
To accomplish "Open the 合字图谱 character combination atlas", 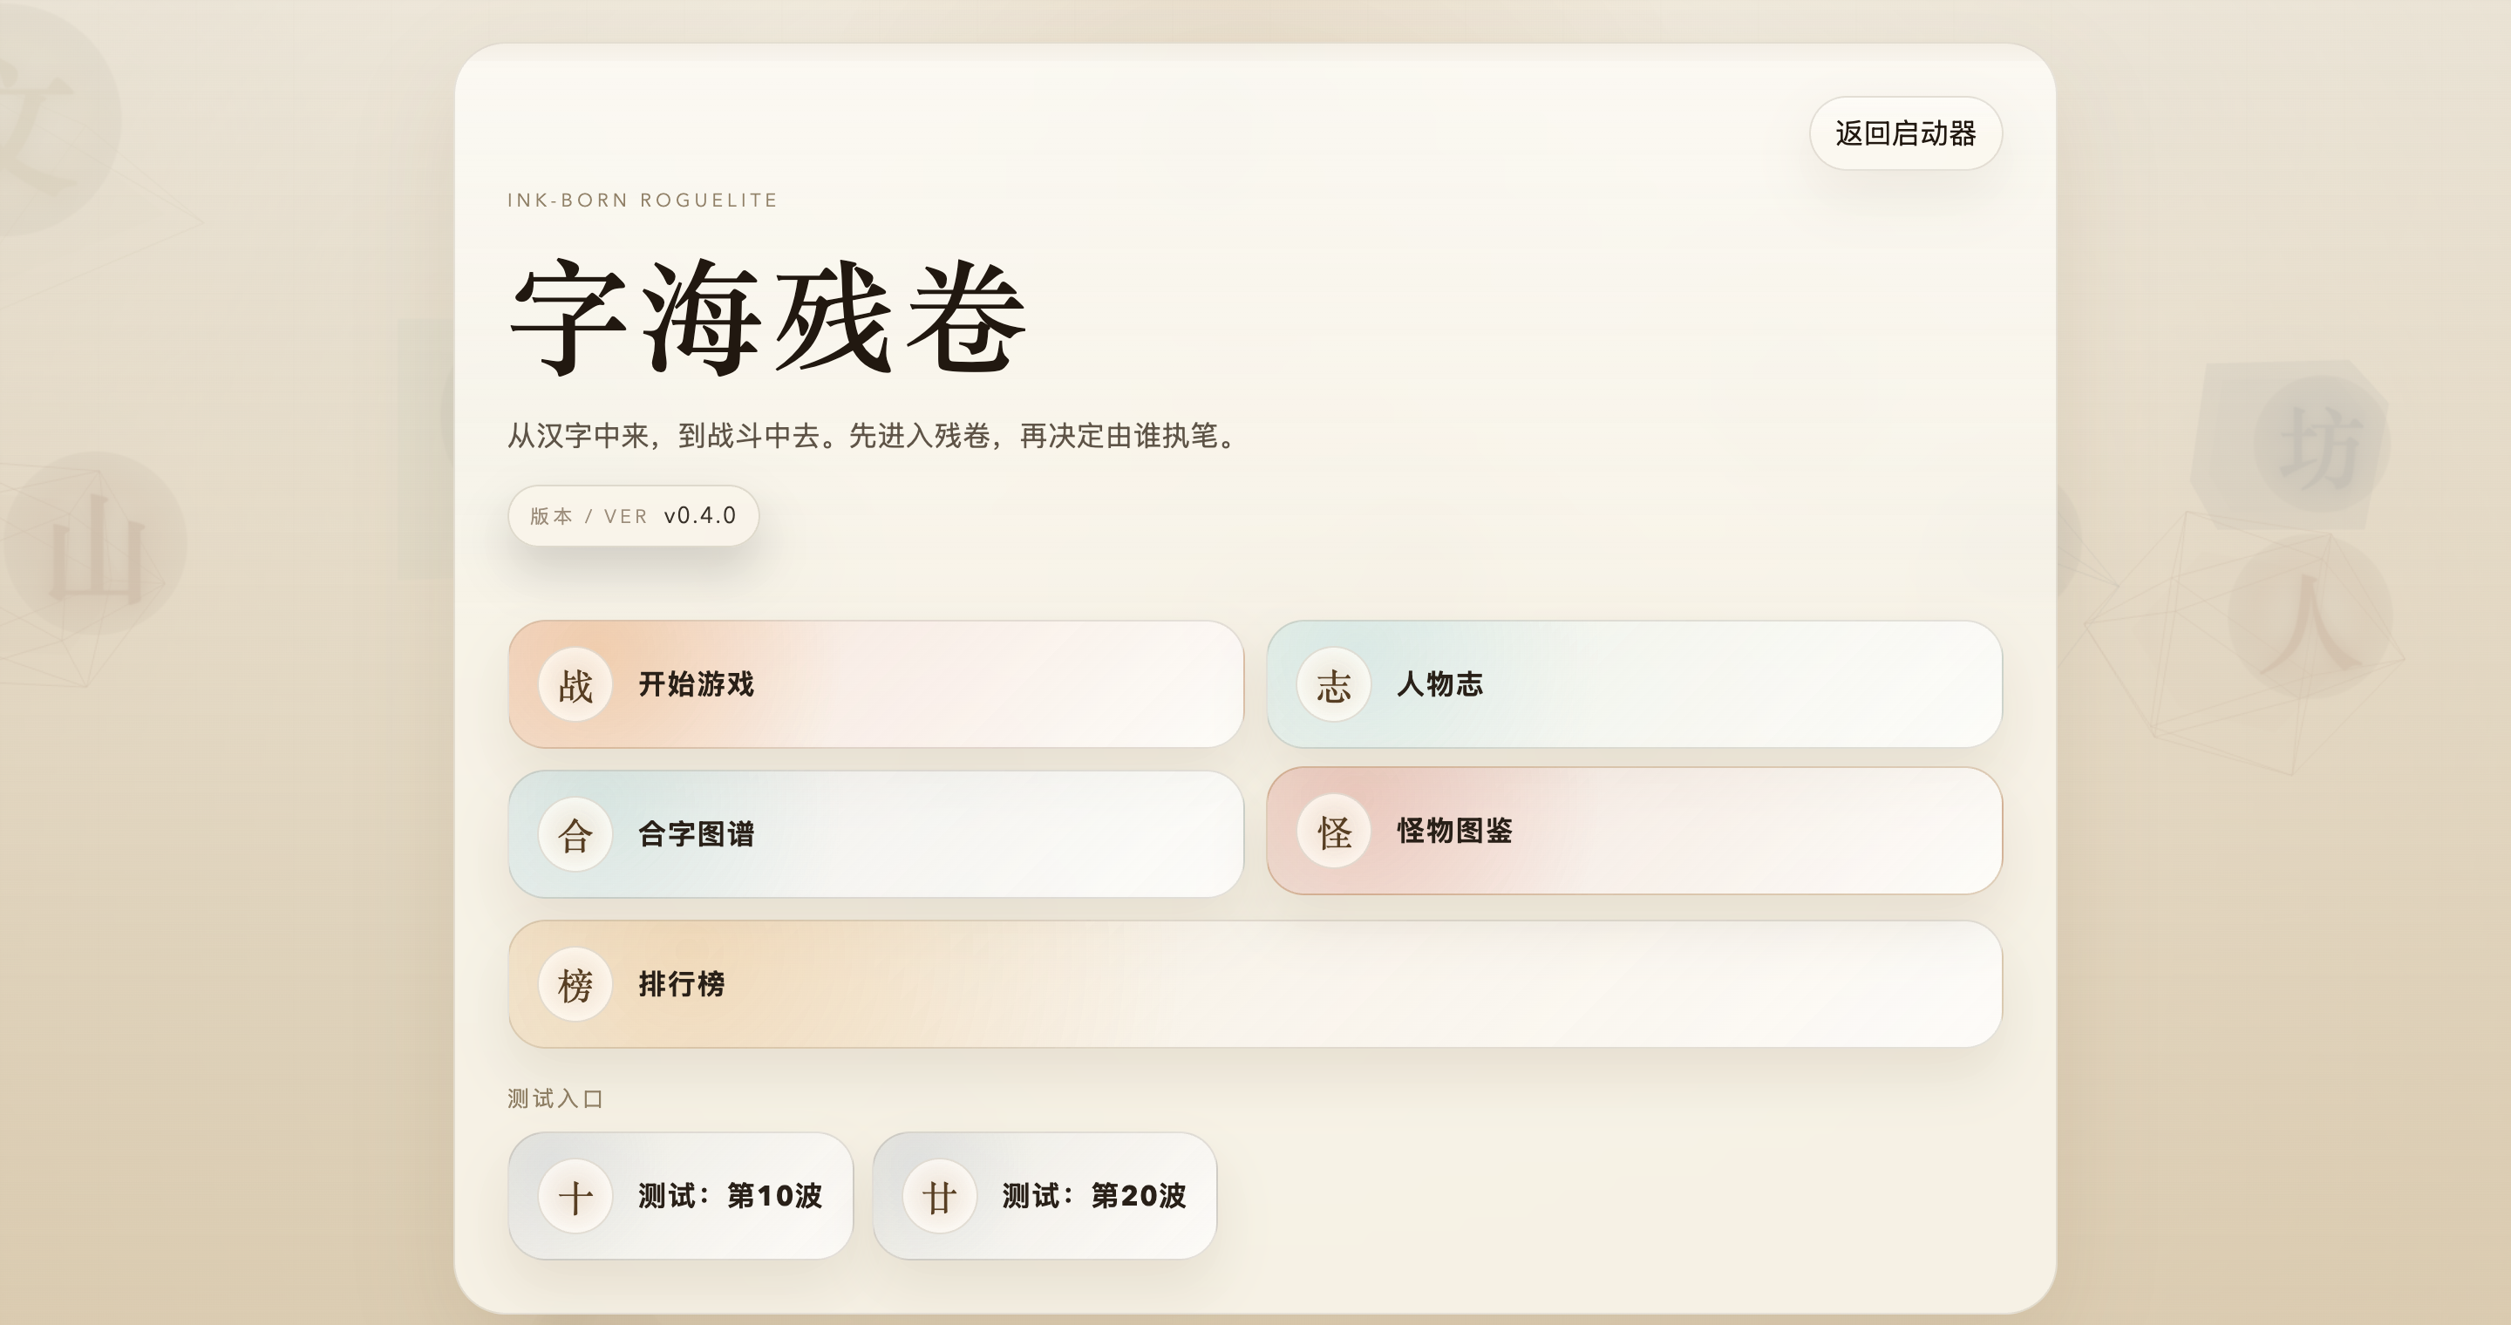I will coord(874,834).
